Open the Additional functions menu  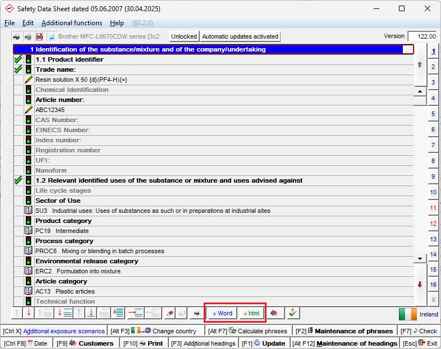pyautogui.click(x=72, y=23)
